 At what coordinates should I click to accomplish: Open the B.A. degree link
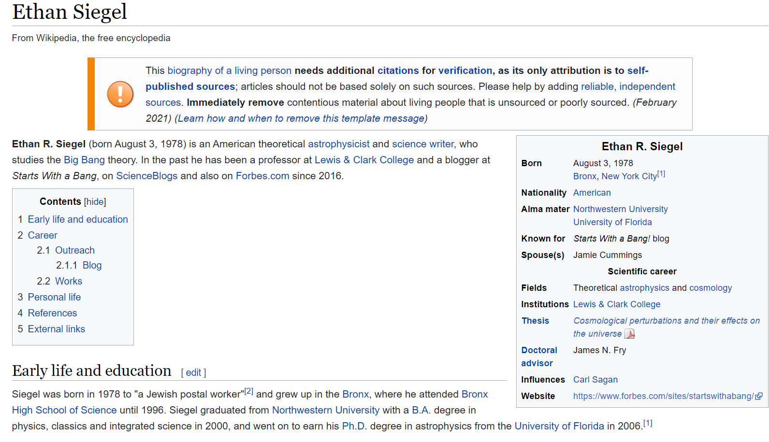coord(421,410)
